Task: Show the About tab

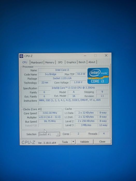Action: click(x=92, y=62)
